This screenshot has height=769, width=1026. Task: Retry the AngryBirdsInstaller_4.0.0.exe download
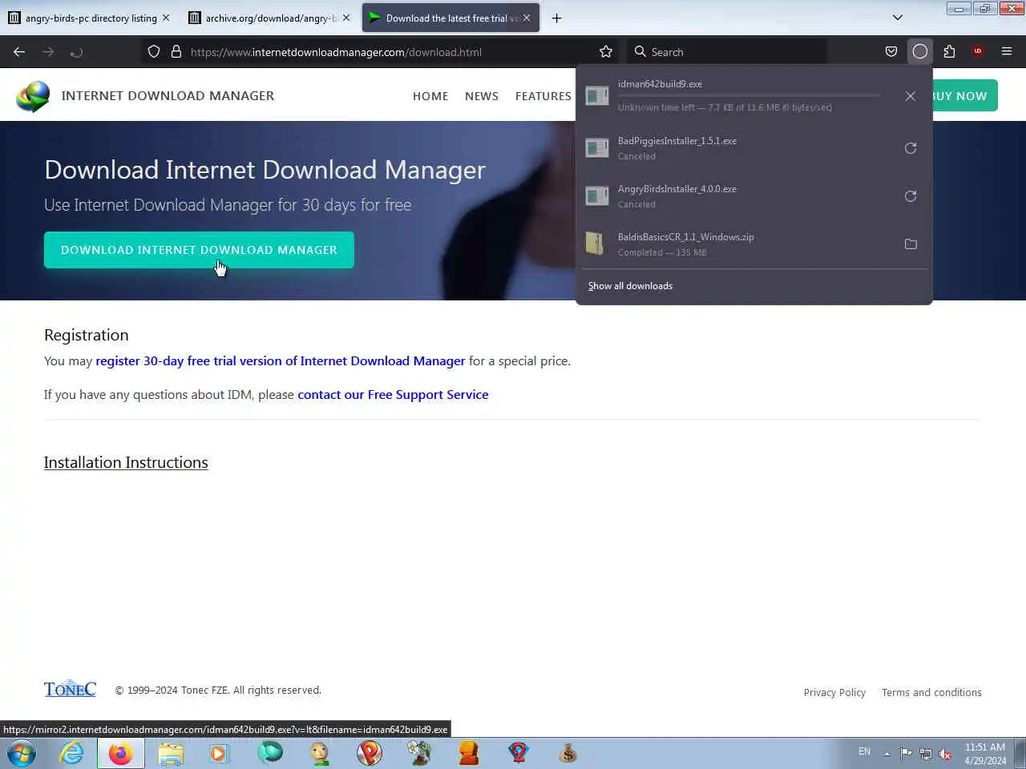[x=911, y=196]
